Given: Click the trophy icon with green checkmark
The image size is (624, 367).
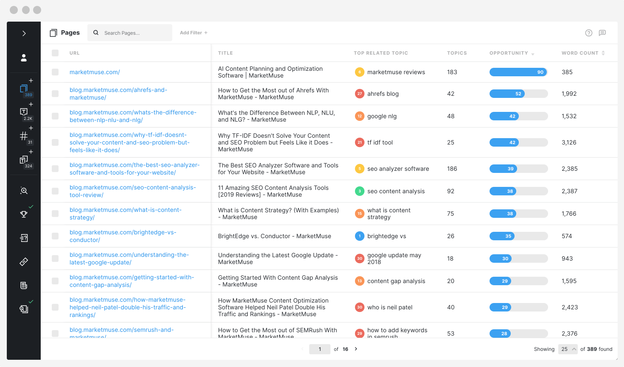Looking at the screenshot, I should tap(23, 214).
